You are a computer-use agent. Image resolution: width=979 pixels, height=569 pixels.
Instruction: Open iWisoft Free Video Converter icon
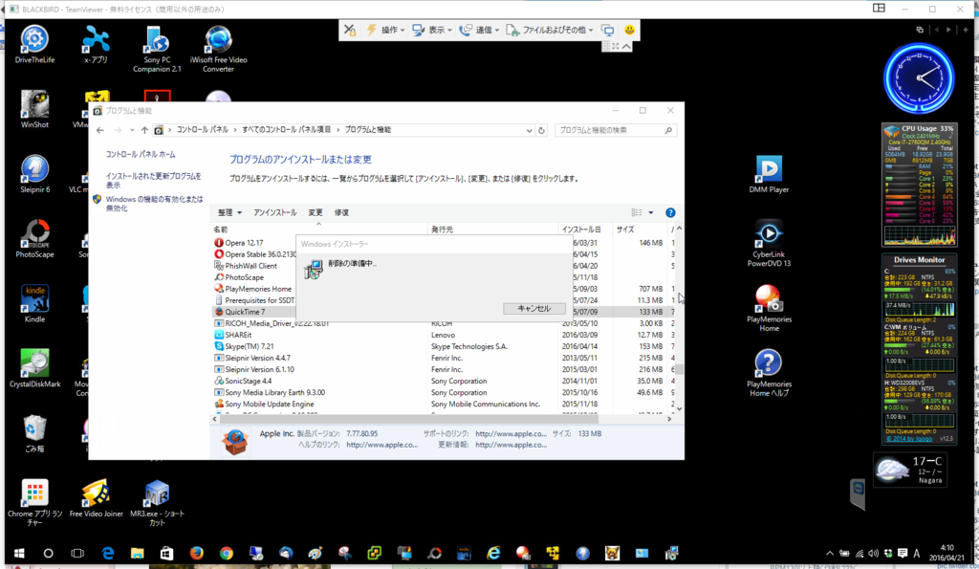tap(218, 50)
